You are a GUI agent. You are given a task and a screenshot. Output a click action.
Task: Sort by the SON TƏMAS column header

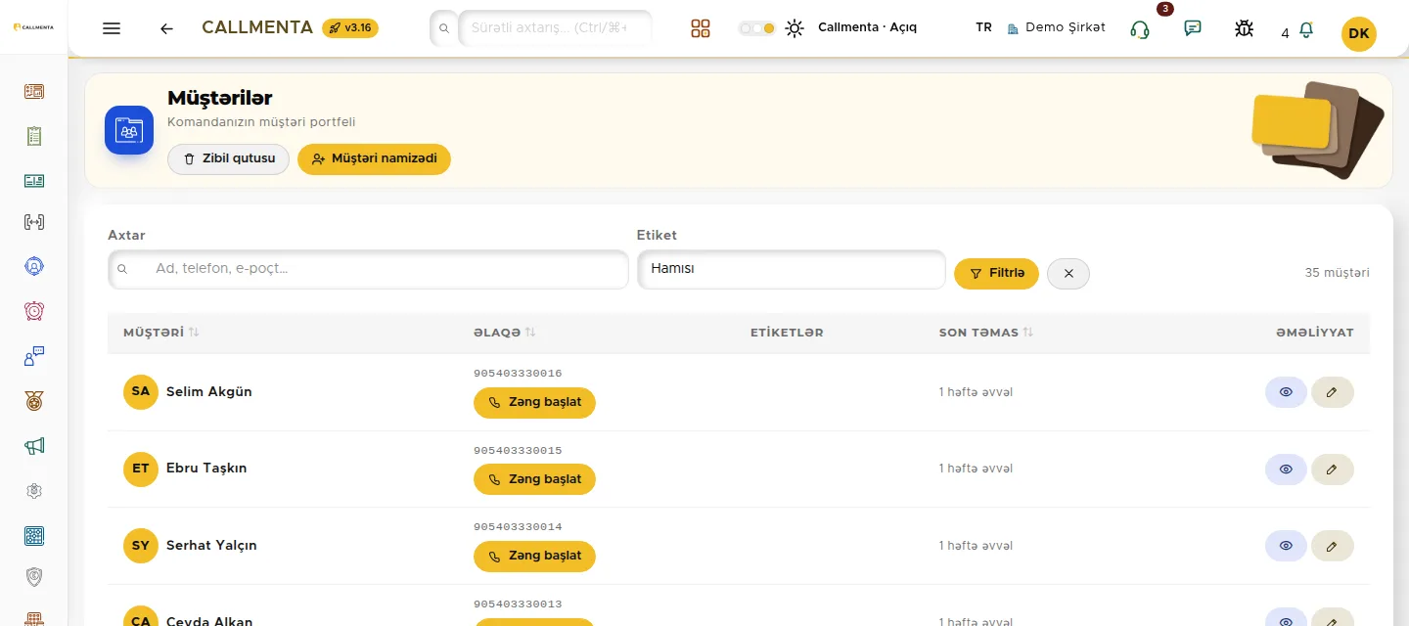point(986,333)
